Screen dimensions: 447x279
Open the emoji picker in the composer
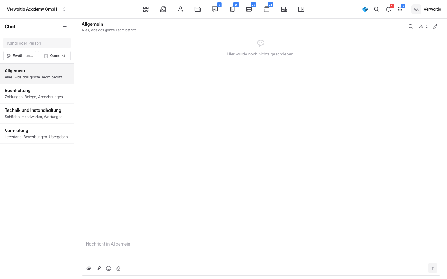click(x=109, y=268)
